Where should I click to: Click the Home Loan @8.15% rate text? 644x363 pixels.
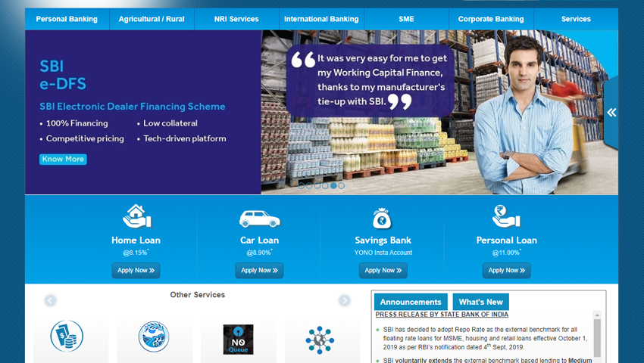[136, 253]
